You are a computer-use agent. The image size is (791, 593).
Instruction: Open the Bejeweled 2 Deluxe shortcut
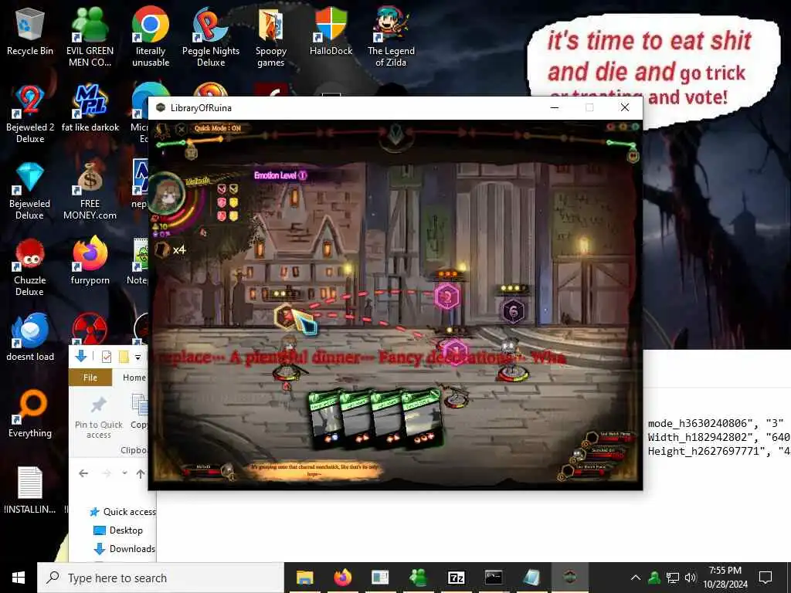[x=30, y=114]
